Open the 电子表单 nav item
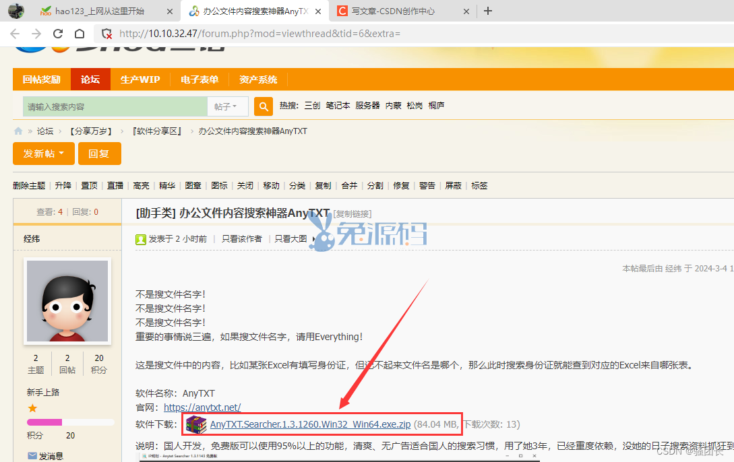 [200, 79]
